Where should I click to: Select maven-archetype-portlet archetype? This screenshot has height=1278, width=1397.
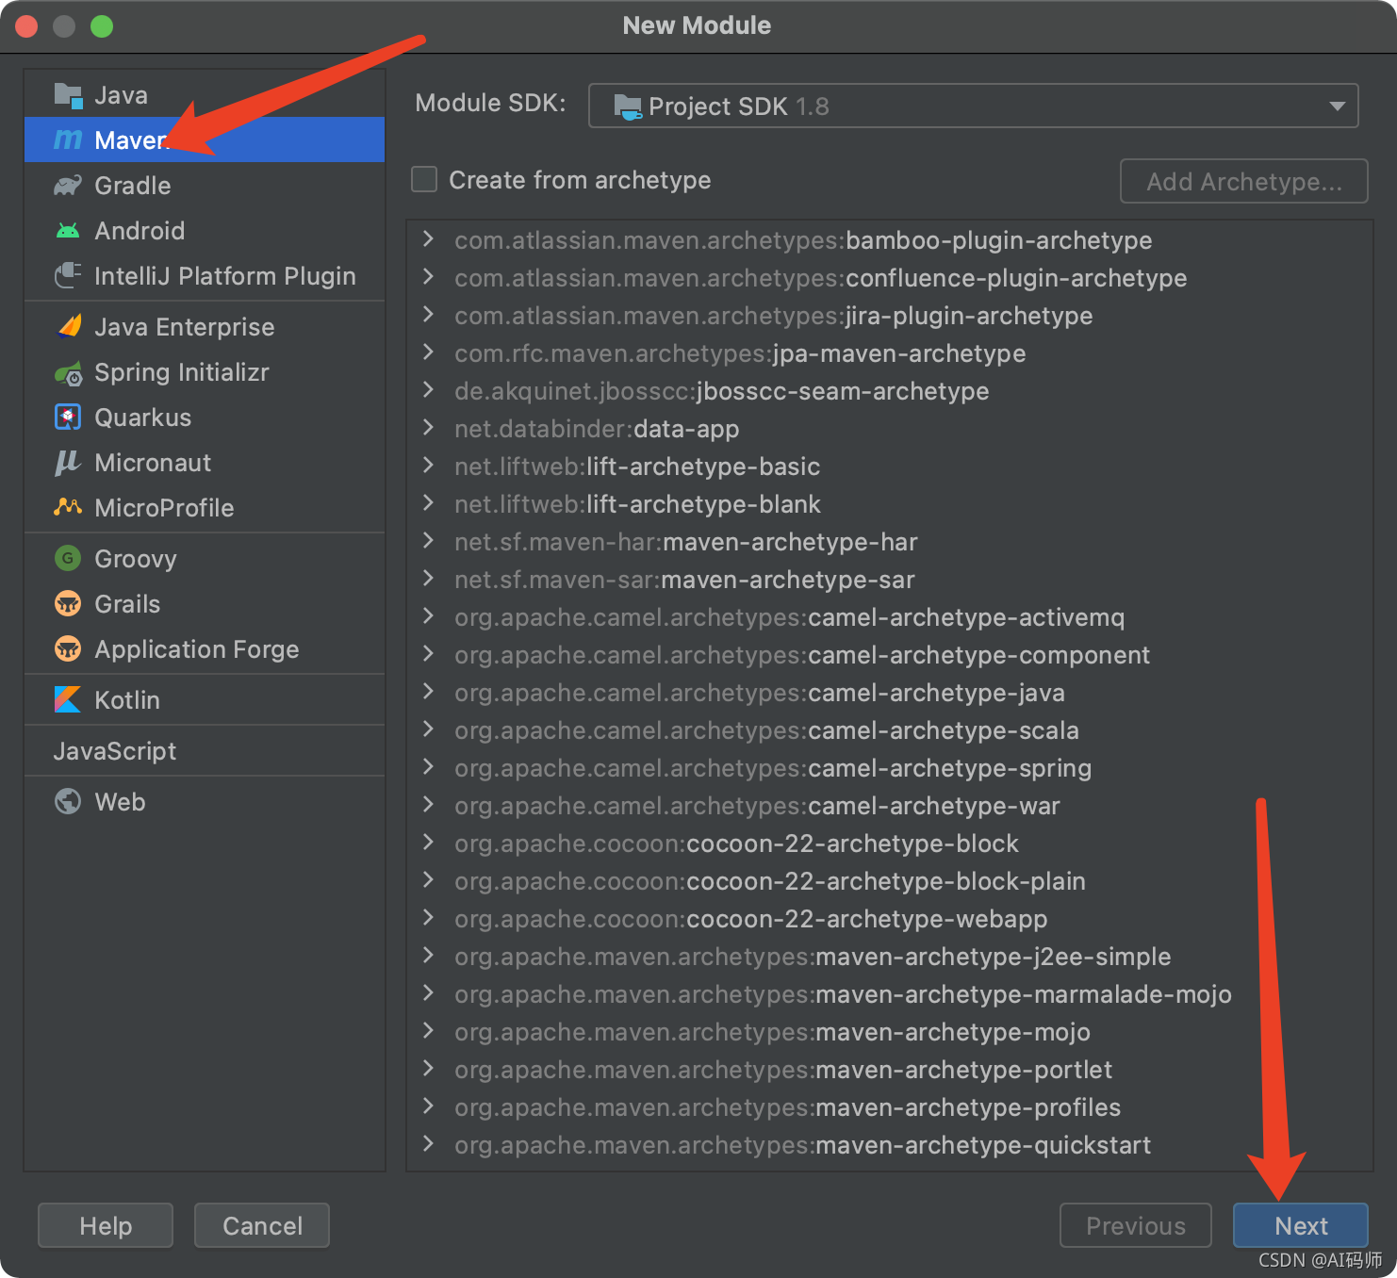pos(783,1070)
